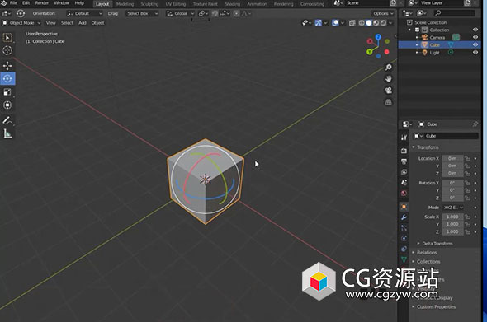Open the rotation Mode XYZ Euler dropdown
The width and height of the screenshot is (487, 322).
coord(453,208)
